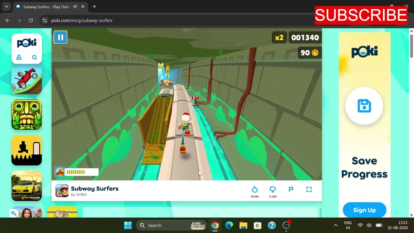Click the hoverboard timer progress bar
Image resolution: width=414 pixels, height=233 pixels.
click(82, 172)
